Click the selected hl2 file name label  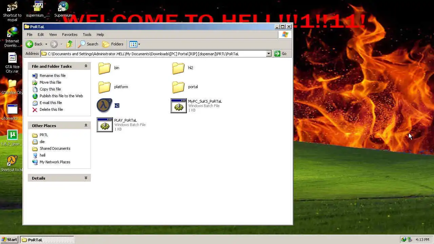pos(117,106)
